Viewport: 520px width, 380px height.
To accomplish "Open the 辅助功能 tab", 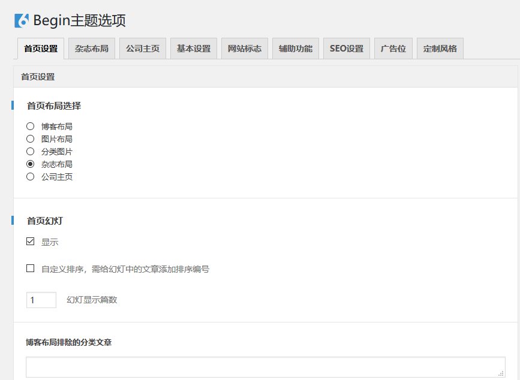I will click(295, 49).
